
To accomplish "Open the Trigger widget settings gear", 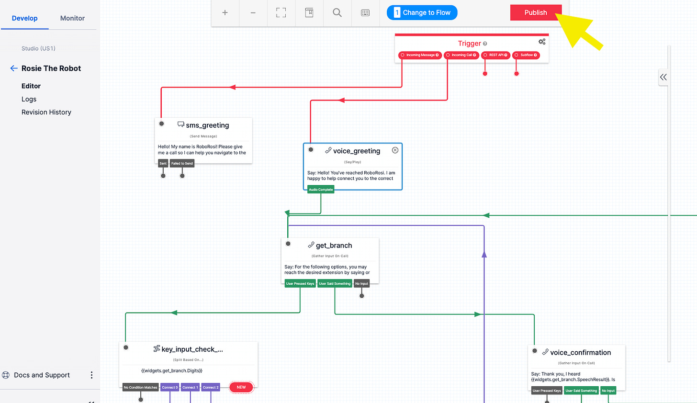I will pyautogui.click(x=541, y=42).
